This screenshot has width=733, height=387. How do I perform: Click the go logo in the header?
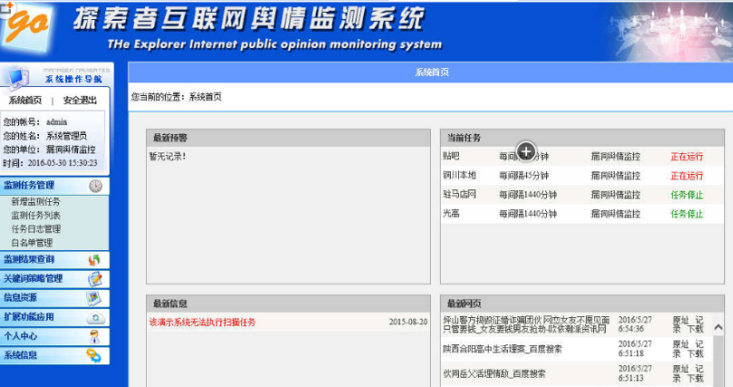tap(26, 27)
